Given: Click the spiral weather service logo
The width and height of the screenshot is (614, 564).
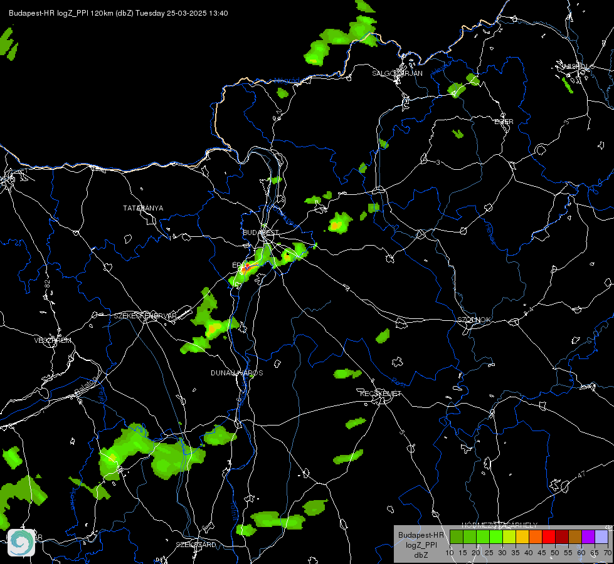Looking at the screenshot, I should [x=21, y=543].
